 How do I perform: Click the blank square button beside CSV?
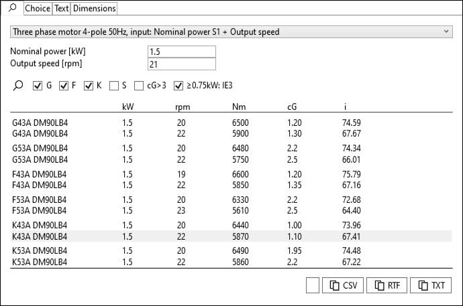click(312, 285)
